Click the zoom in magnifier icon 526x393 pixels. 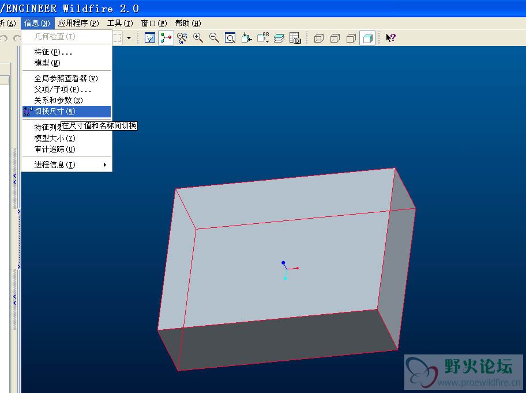(x=198, y=38)
